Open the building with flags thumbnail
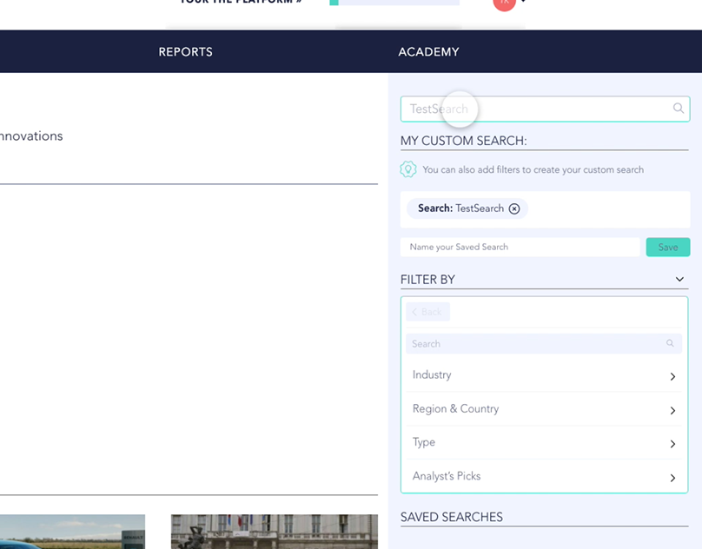702x549 pixels. point(274,532)
